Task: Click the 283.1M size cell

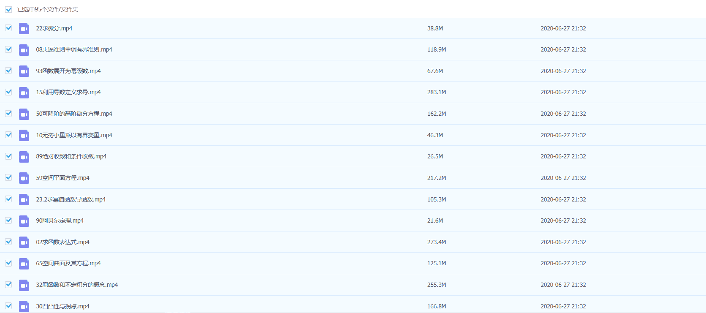Action: [437, 92]
